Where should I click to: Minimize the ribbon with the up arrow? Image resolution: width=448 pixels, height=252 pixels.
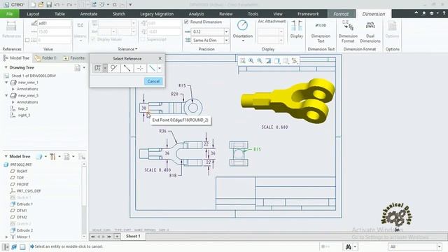[x=416, y=13]
